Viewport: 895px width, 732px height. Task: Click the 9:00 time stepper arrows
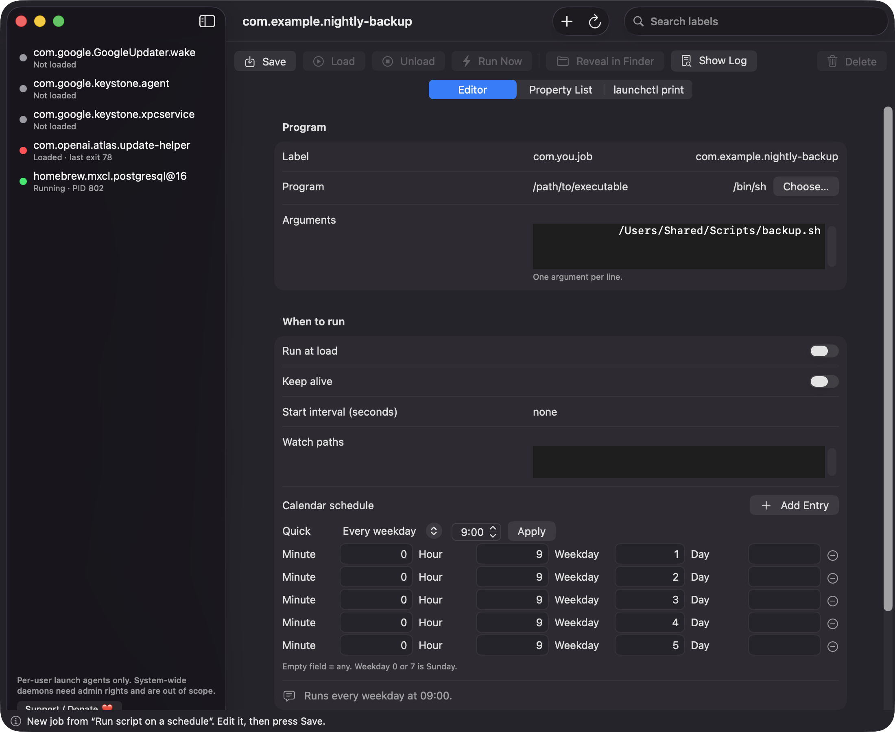point(492,531)
